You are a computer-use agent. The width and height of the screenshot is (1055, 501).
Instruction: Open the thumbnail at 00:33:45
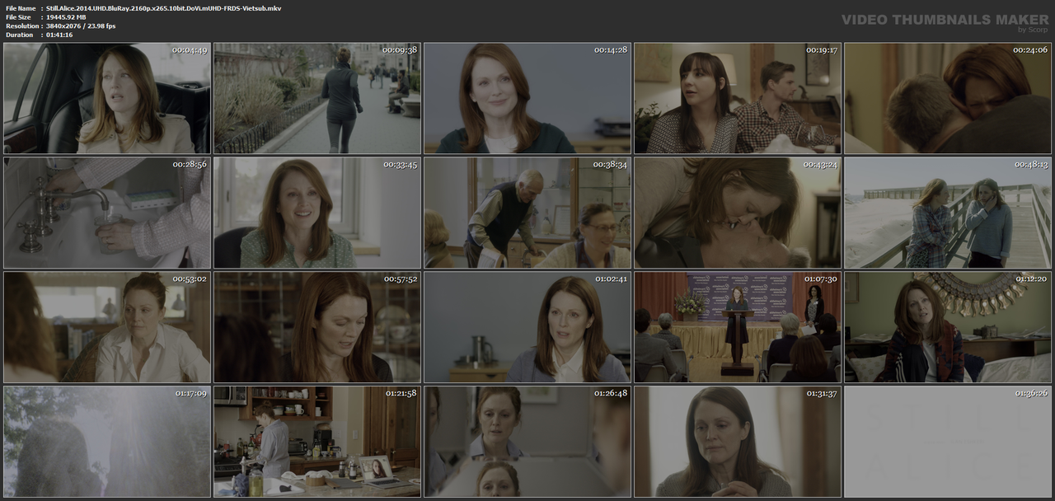[x=317, y=213]
